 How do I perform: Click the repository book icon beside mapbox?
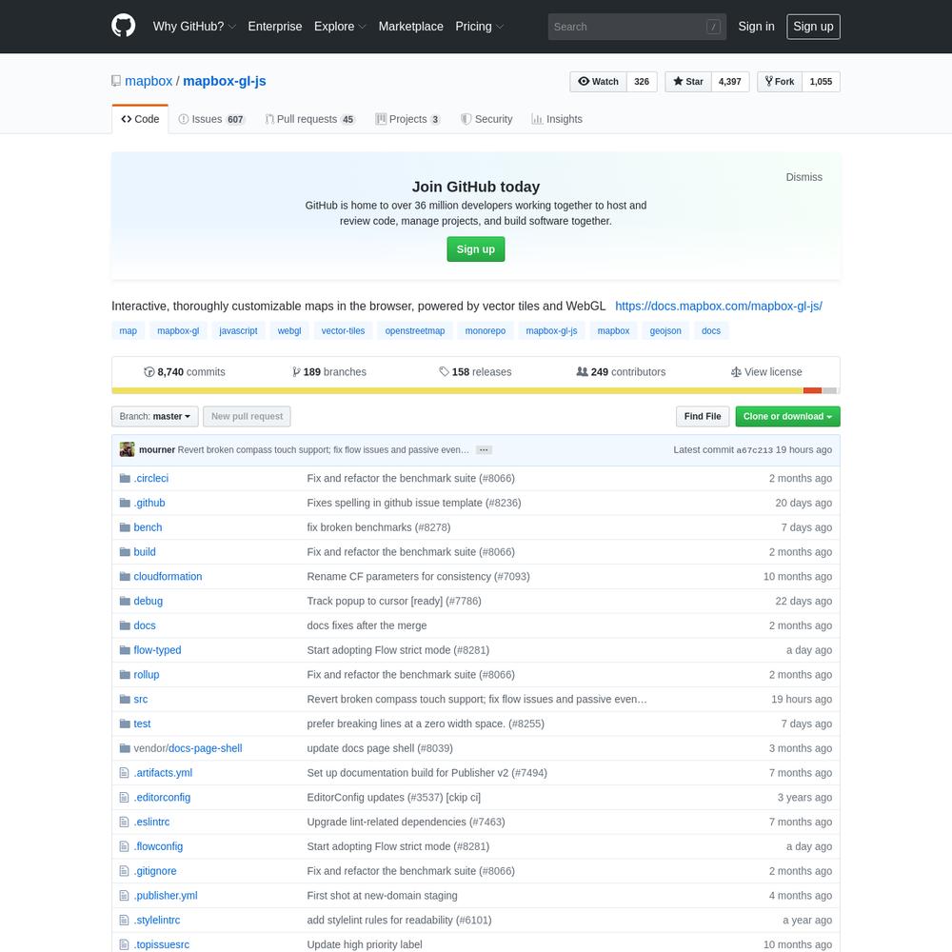(x=116, y=81)
